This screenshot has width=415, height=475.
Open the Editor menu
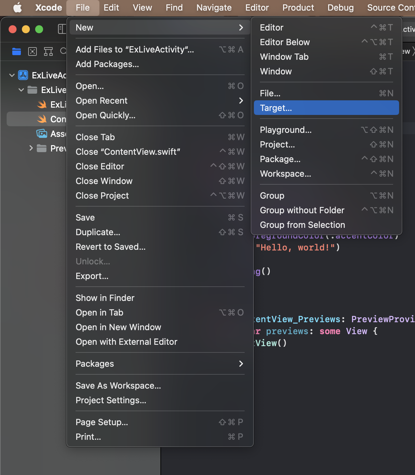(257, 8)
